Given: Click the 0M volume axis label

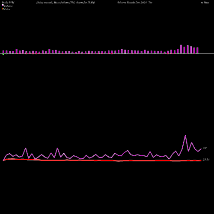Looking at the screenshot, I should point(205,148).
